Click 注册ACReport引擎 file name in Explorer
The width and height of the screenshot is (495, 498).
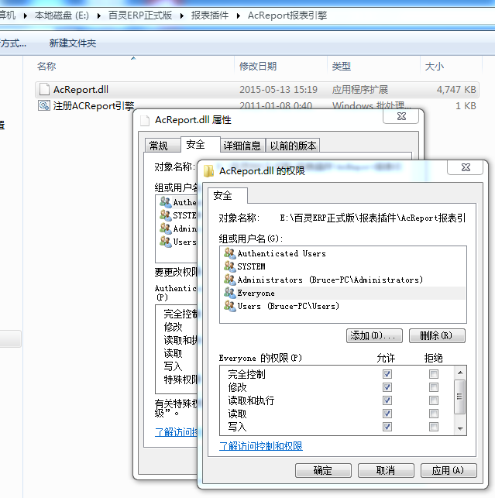tap(94, 106)
